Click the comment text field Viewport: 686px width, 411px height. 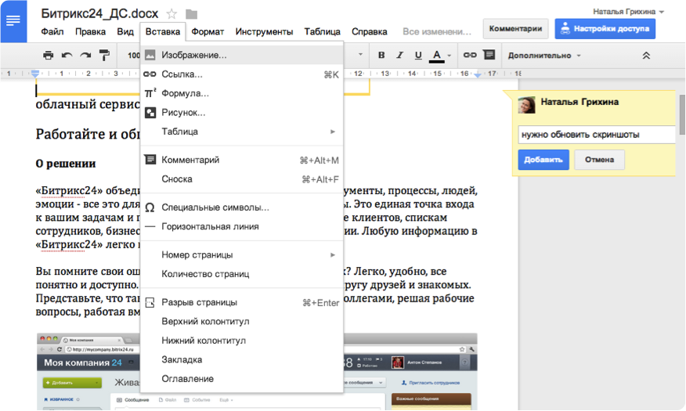coord(597,135)
